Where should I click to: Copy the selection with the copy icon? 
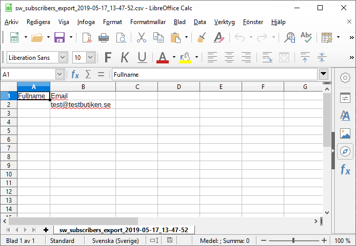pyautogui.click(x=159, y=37)
